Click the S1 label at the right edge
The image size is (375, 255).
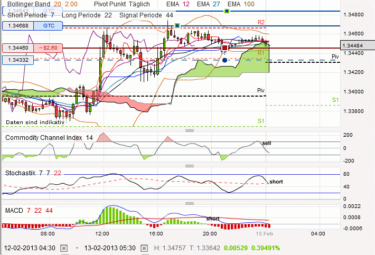(335, 100)
